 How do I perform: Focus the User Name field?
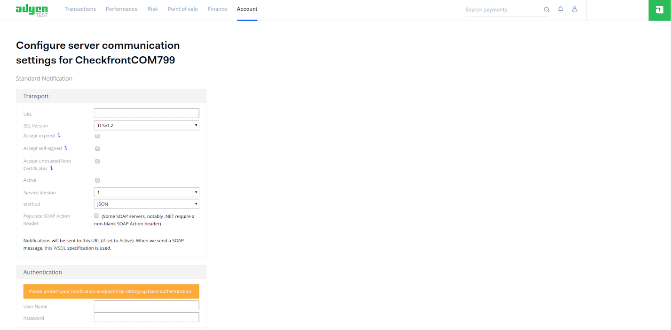pos(147,306)
